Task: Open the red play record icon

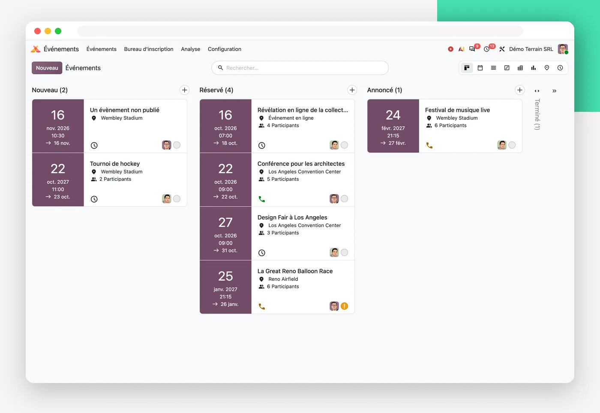Action: click(x=450, y=49)
